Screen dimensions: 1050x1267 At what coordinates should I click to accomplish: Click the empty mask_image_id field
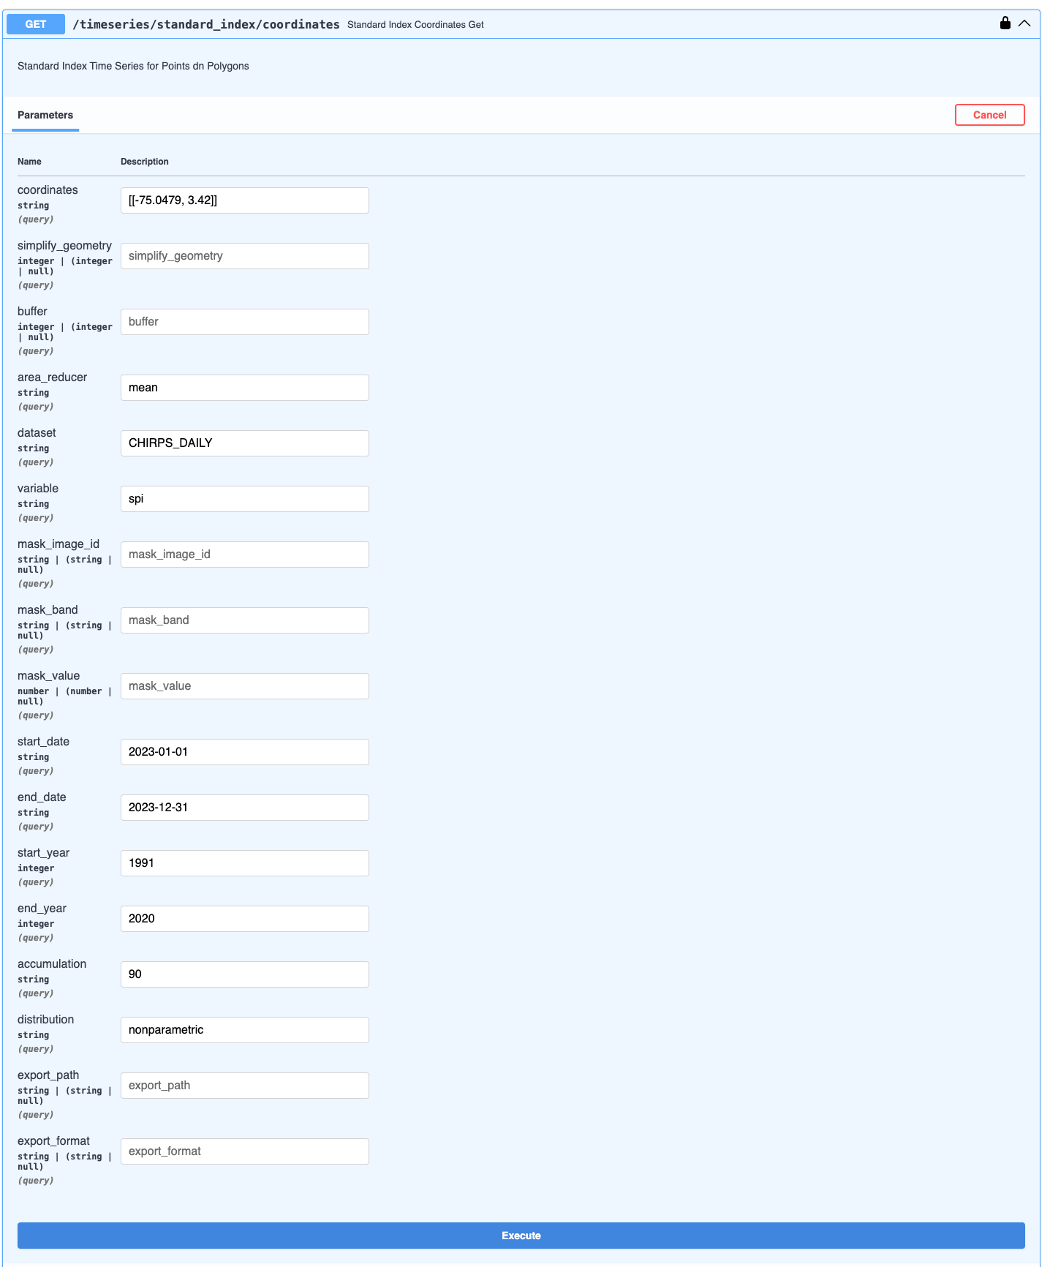pos(244,554)
